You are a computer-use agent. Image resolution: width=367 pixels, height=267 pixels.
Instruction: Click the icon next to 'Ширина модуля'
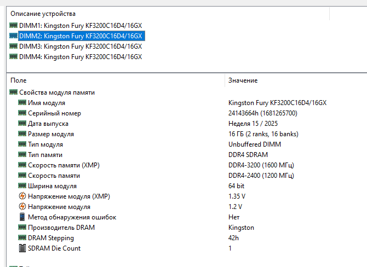[22, 185]
